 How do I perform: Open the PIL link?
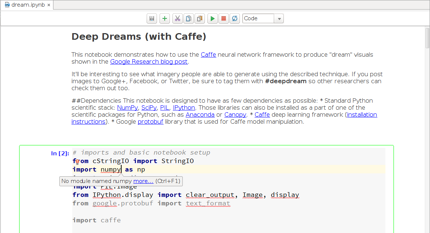(165, 107)
